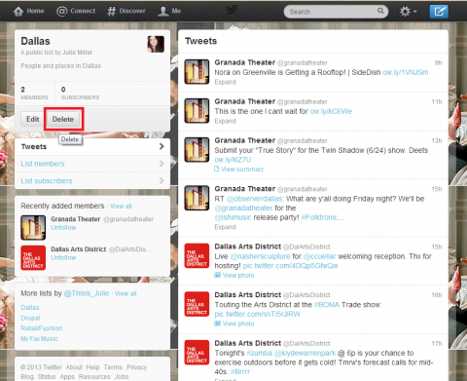This screenshot has width=467, height=381.
Task: Open the Terms footer link
Action: 113,367
